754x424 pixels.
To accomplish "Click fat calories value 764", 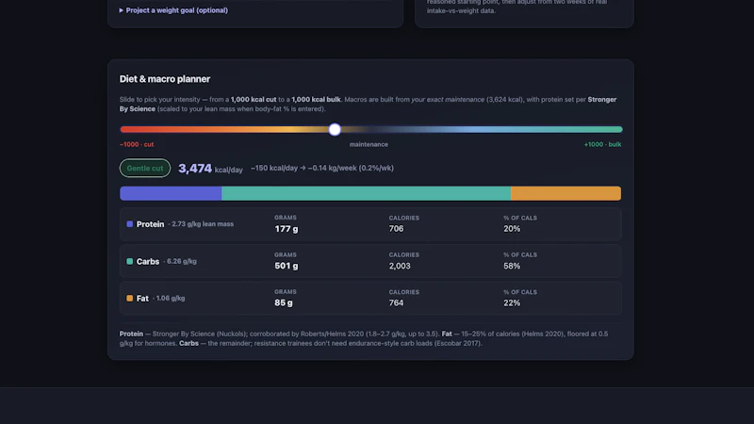I will pyautogui.click(x=396, y=302).
